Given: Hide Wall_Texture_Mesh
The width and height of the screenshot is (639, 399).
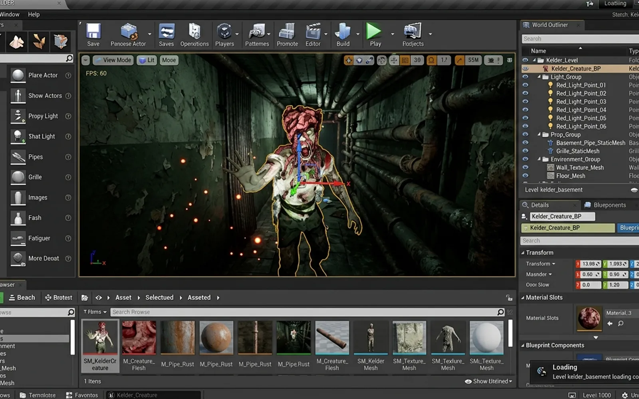Looking at the screenshot, I should click(x=525, y=167).
